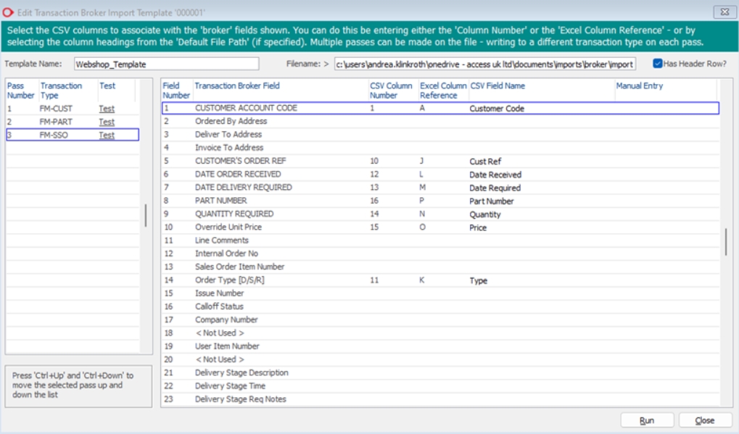Click the Field Number column header

coord(176,91)
